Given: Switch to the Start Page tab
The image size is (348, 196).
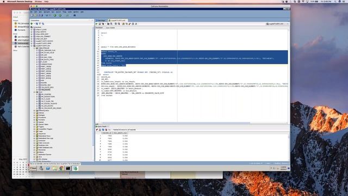Looking at the screenshot, I should point(101,21).
